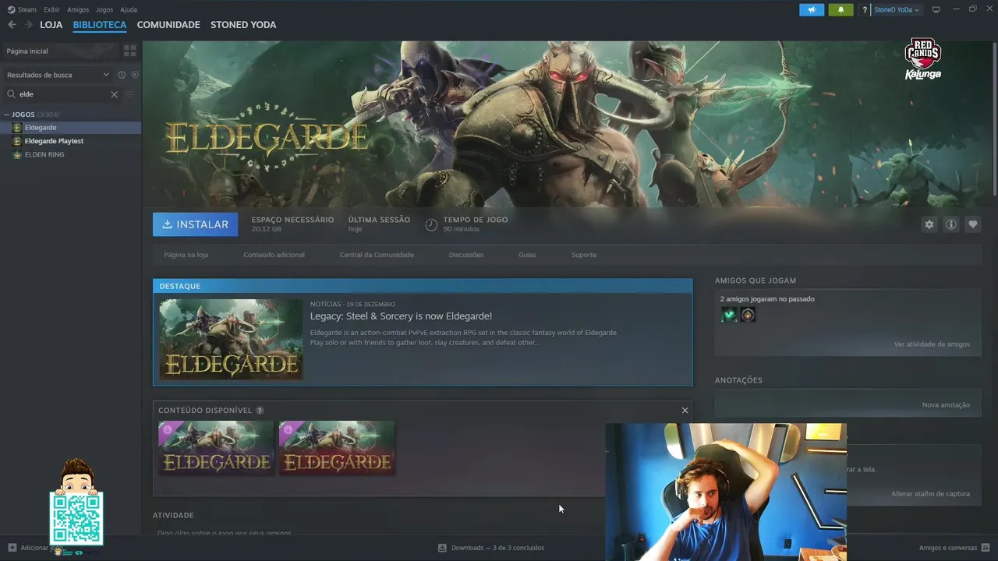This screenshot has width=998, height=561.
Task: Open the advanced filter options icon
Action: pyautogui.click(x=130, y=94)
